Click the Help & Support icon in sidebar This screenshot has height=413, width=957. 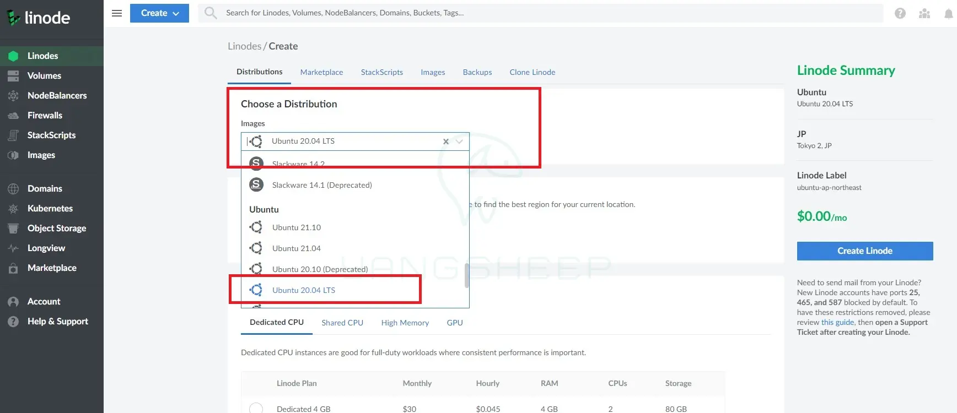tap(13, 322)
